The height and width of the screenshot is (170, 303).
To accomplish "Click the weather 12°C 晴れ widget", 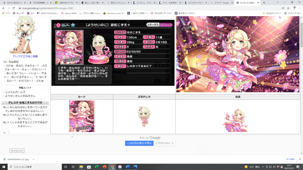I will (252, 167).
